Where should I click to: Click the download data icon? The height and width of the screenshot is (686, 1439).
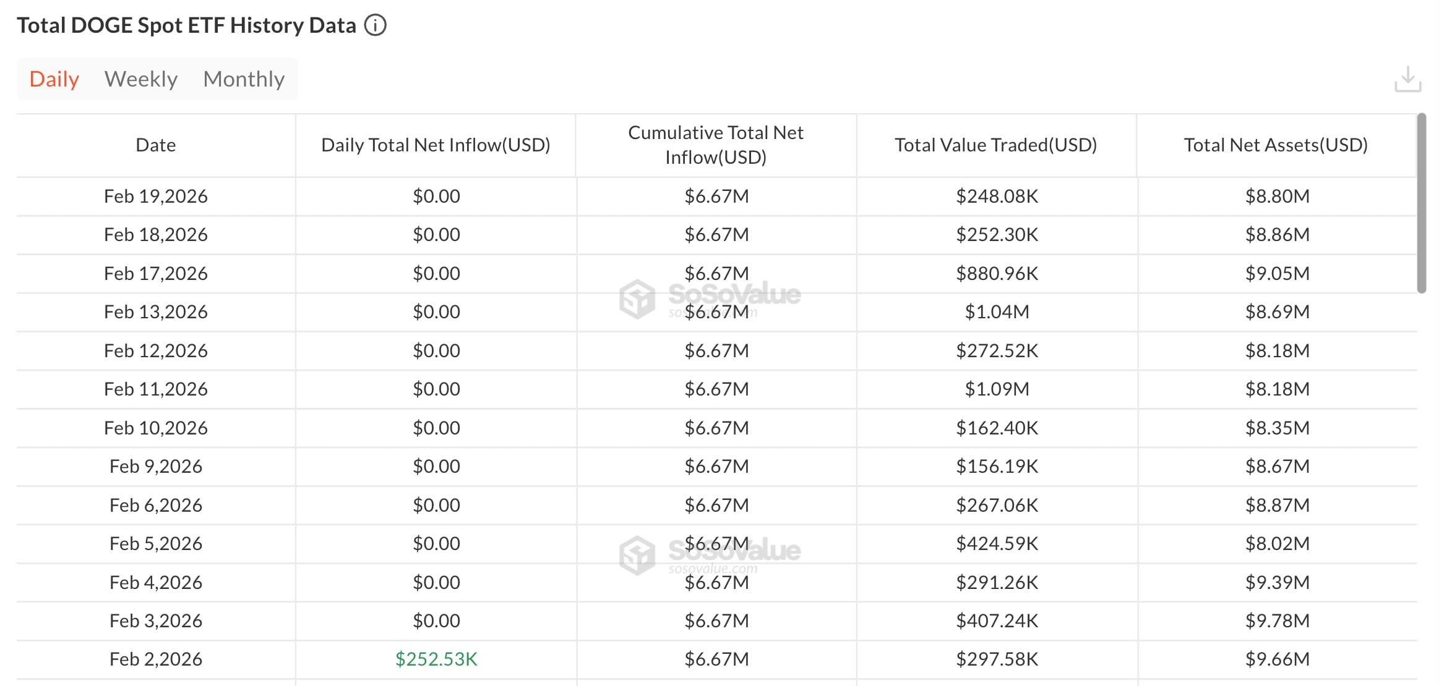pos(1407,80)
